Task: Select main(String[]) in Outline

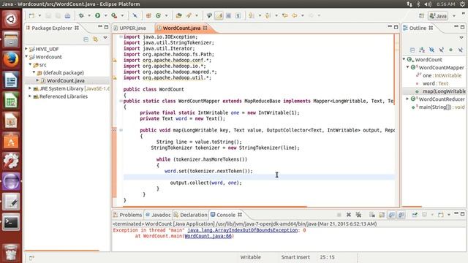Action: (438, 107)
